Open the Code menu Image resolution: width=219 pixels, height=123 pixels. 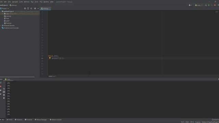21,2
